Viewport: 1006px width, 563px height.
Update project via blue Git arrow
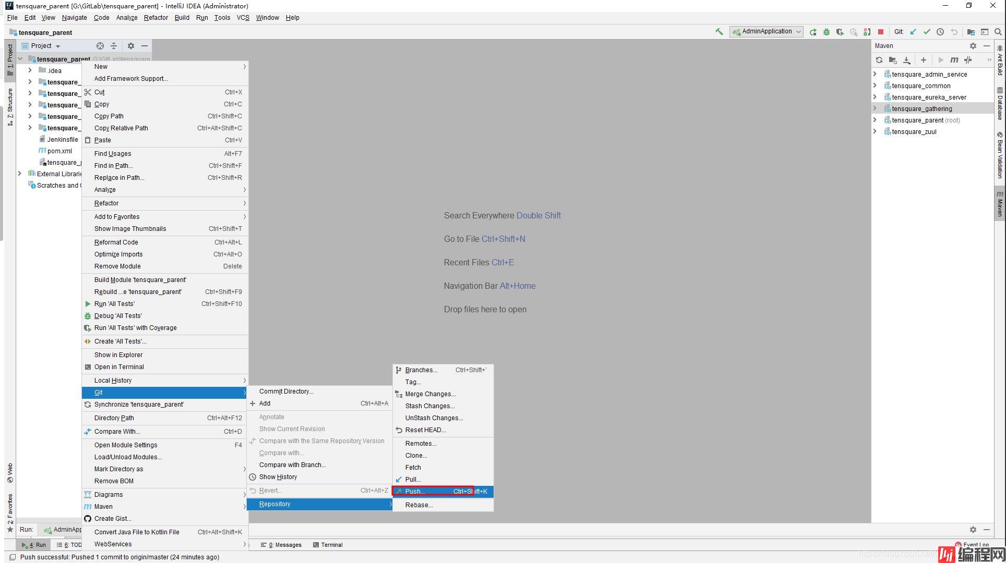click(x=913, y=32)
